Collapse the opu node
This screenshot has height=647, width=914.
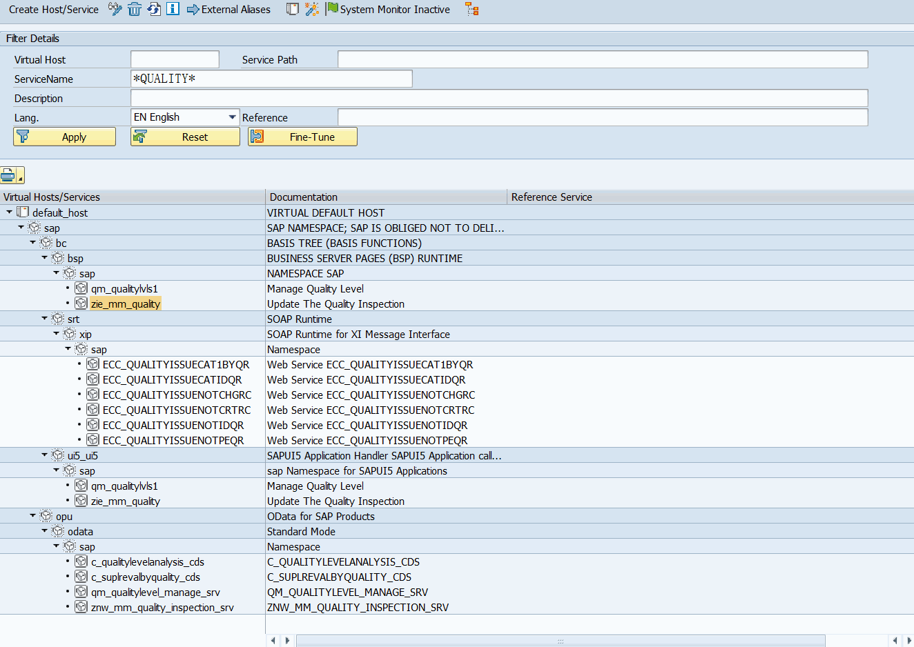pos(32,515)
